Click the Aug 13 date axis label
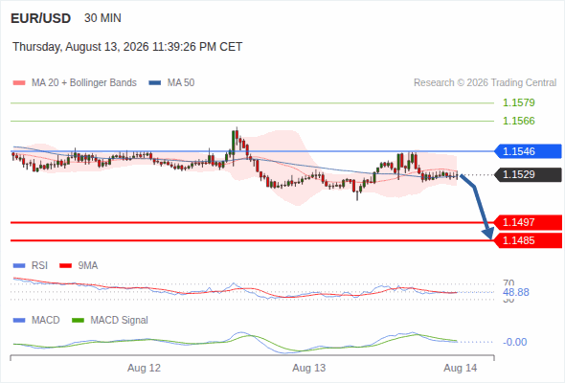Viewport: 565px width, 383px height. click(x=308, y=368)
